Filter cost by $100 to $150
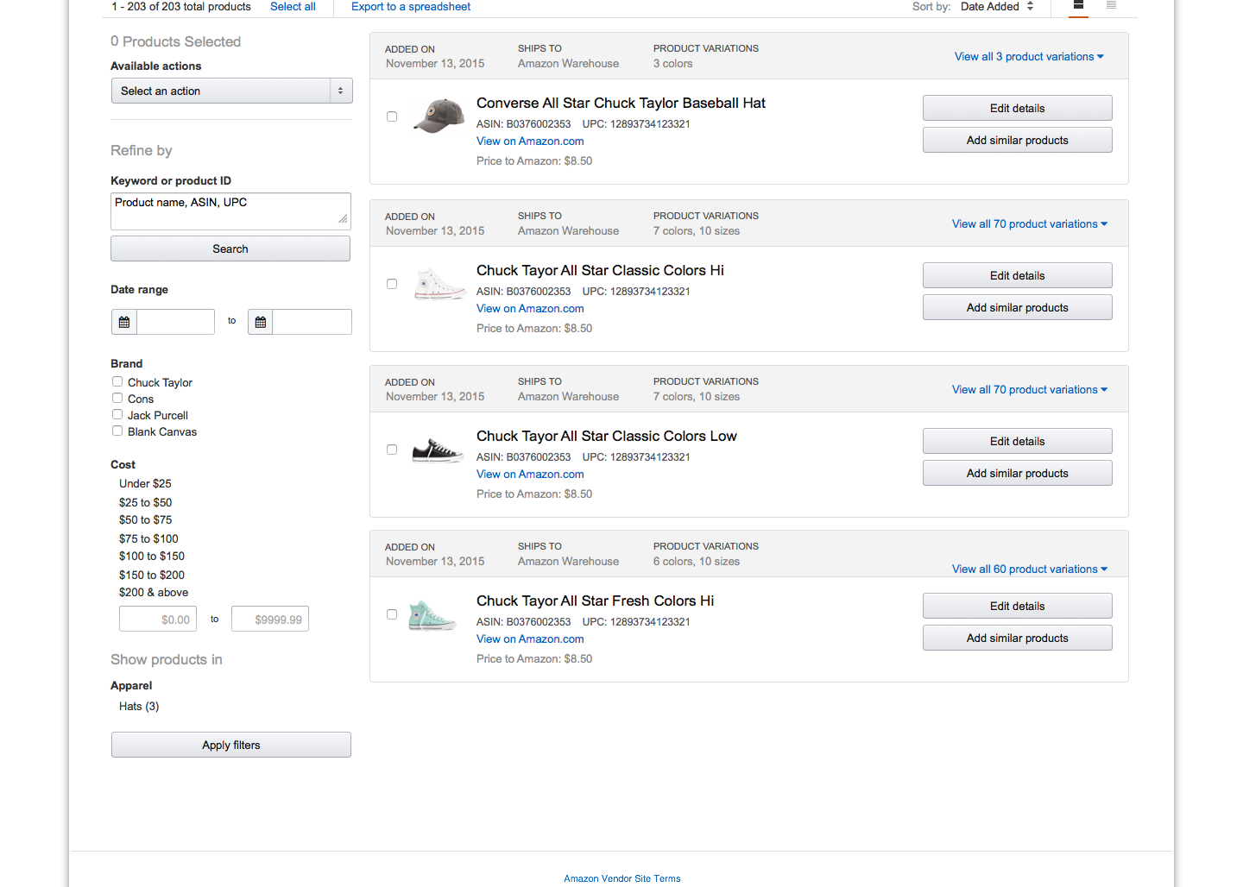The height and width of the screenshot is (887, 1243). click(152, 556)
